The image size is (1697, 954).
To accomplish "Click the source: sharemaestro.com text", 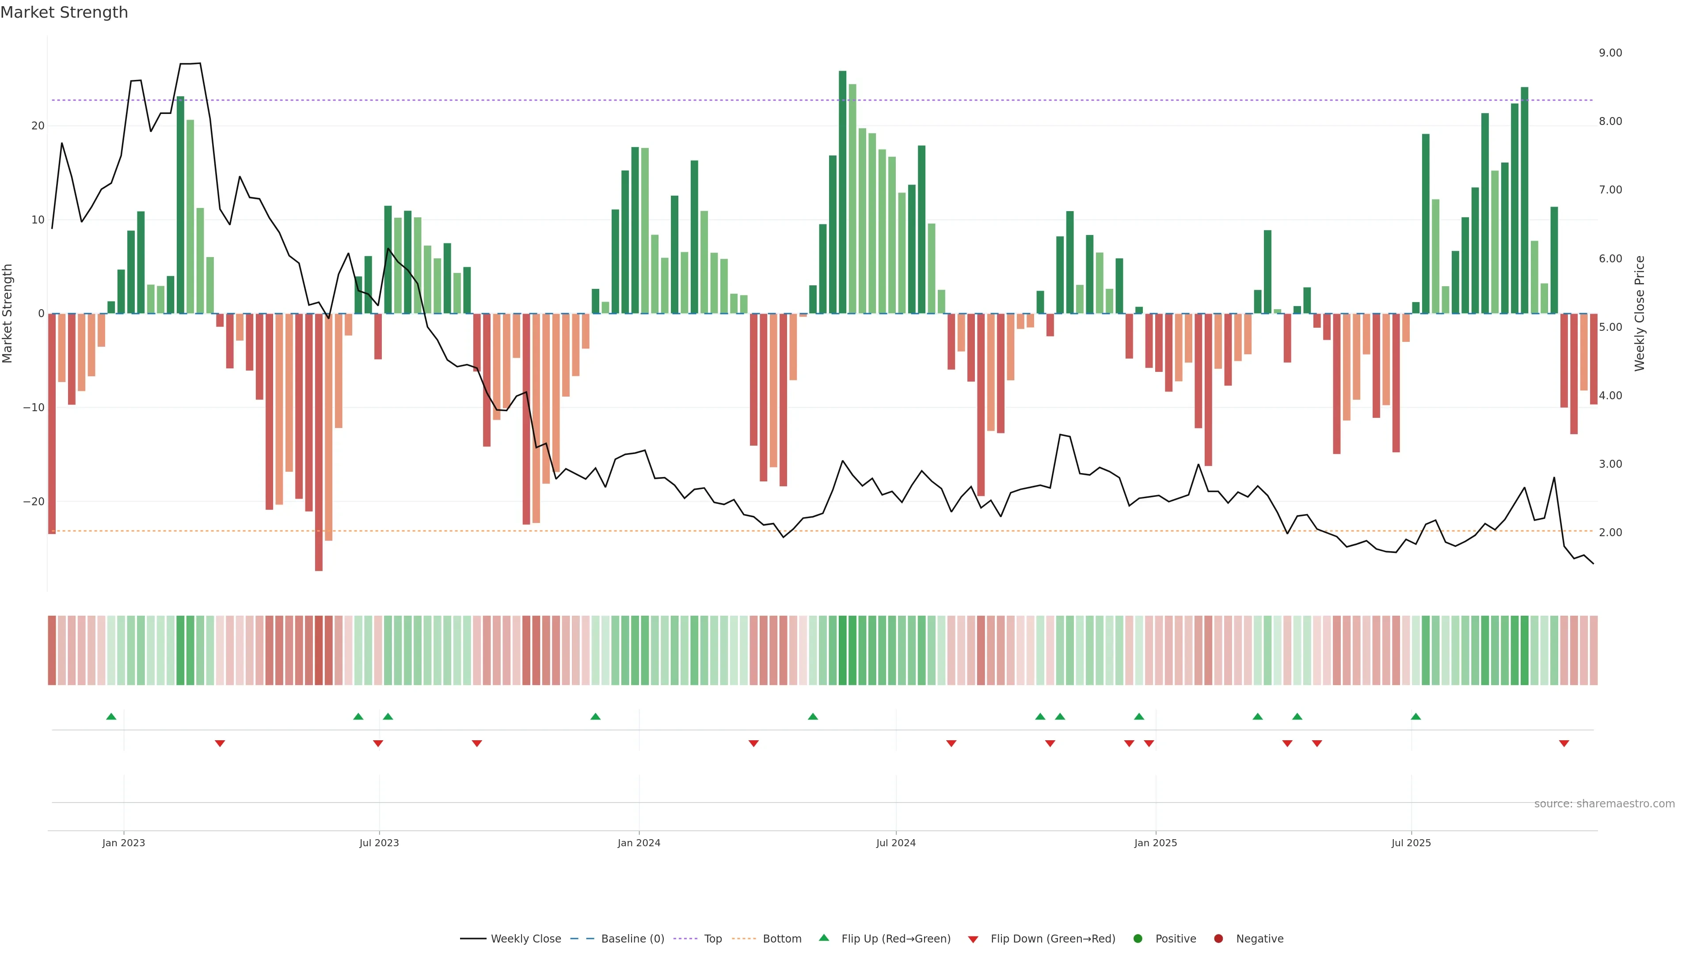I will click(1604, 803).
